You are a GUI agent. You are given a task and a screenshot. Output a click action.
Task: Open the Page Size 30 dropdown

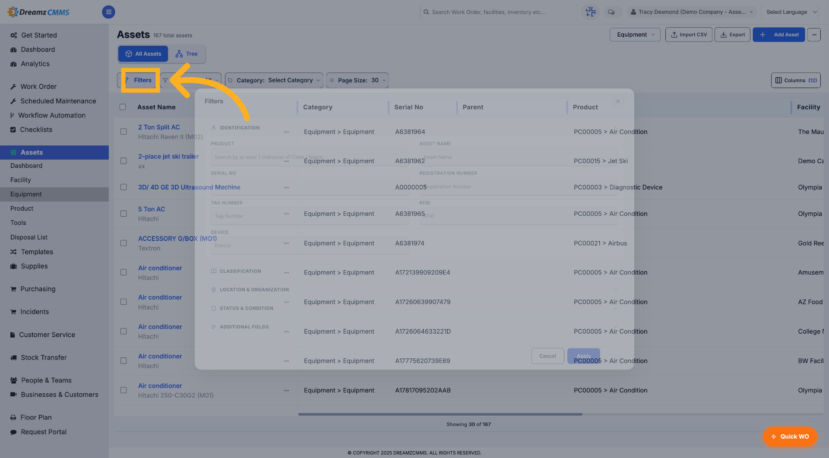tap(358, 80)
